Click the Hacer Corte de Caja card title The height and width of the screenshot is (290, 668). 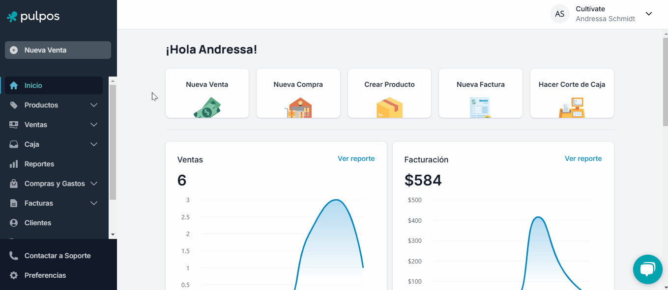click(x=572, y=84)
